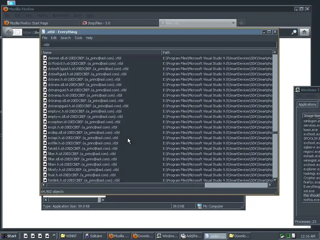Viewport: 320px width, 240px height.
Task: Select file icon of dxtrans.idl row
Action: [45, 84]
